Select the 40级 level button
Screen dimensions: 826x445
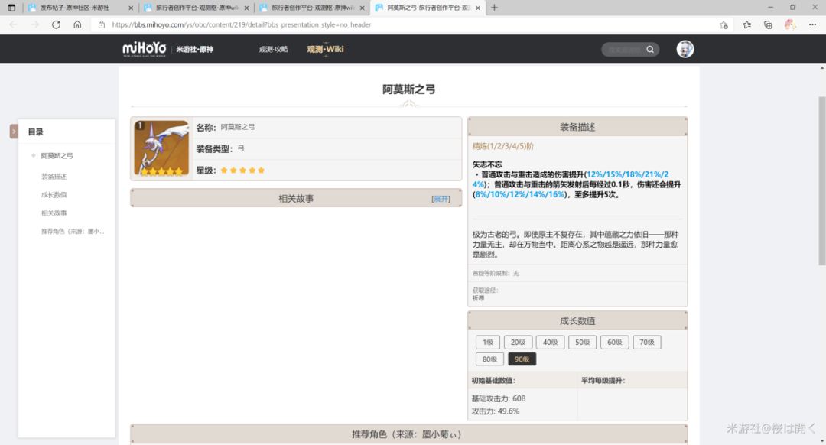pyautogui.click(x=550, y=343)
